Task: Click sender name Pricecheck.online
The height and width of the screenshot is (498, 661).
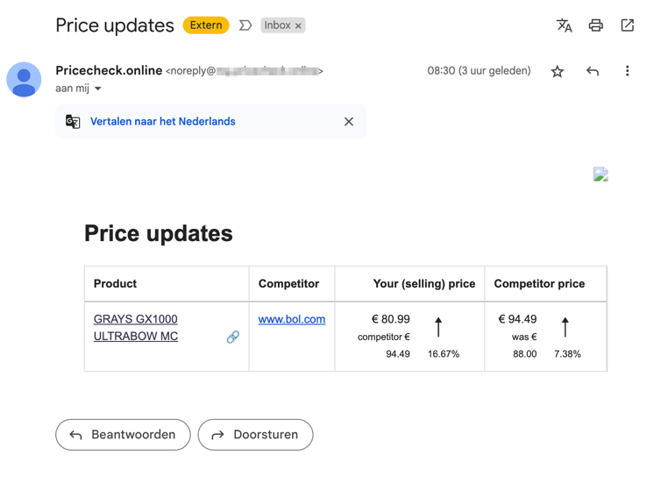Action: [109, 70]
